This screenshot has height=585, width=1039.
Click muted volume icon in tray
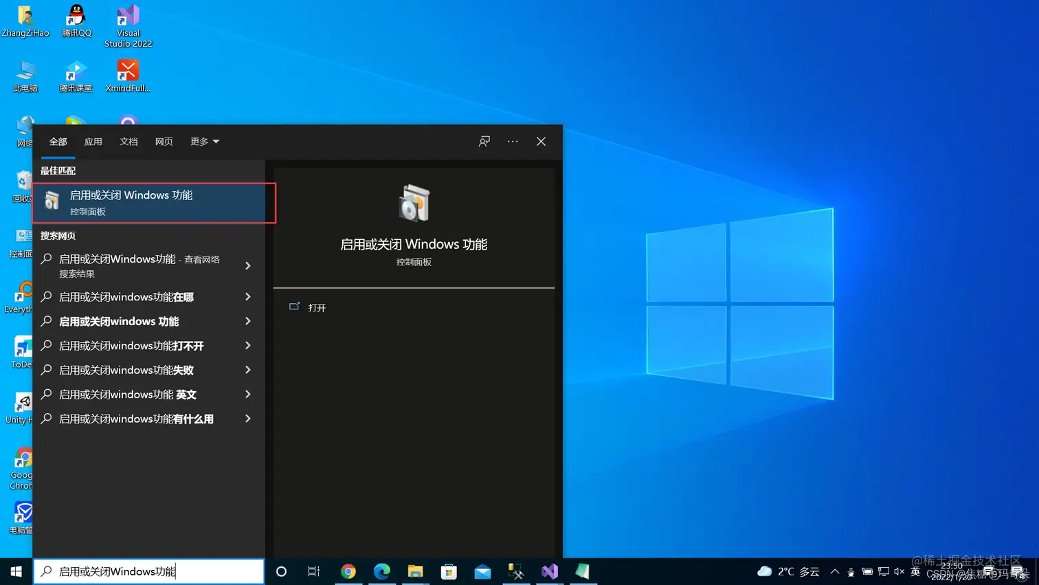coord(899,571)
